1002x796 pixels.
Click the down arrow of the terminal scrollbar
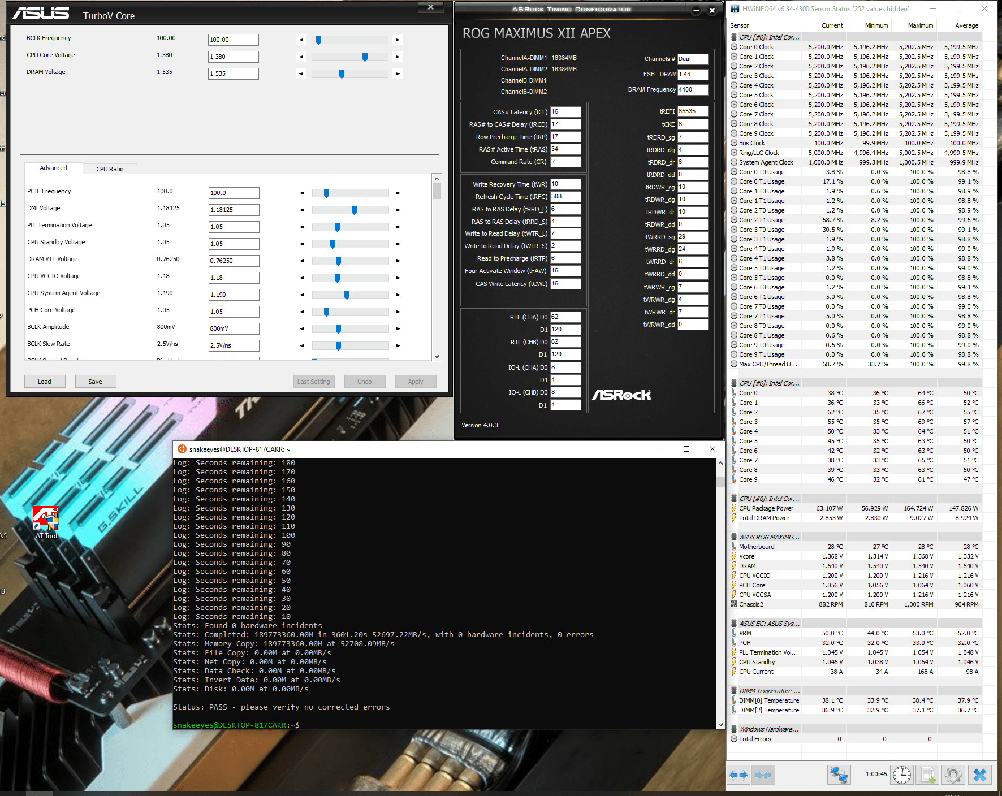720,725
